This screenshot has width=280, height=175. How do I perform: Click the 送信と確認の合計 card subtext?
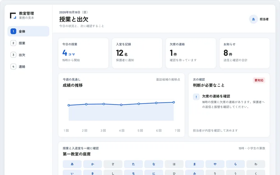(x=236, y=60)
